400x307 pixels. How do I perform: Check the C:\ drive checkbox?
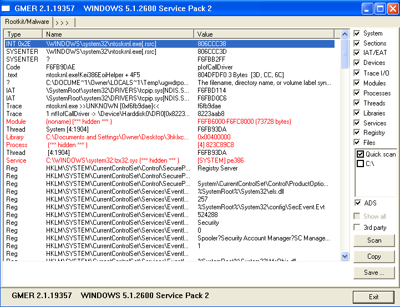click(360, 164)
